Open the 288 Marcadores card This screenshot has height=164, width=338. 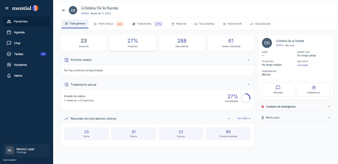tap(182, 43)
